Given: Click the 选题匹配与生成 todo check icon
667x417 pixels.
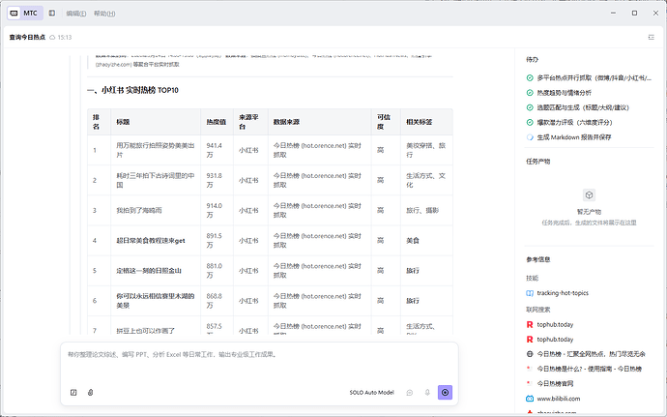Looking at the screenshot, I should 530,107.
